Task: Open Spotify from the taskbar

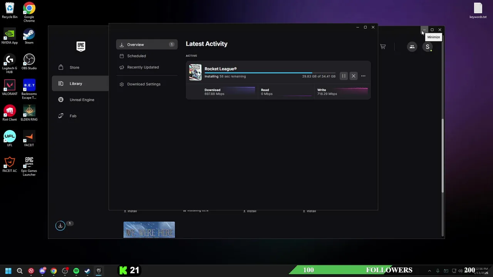Action: click(76, 271)
